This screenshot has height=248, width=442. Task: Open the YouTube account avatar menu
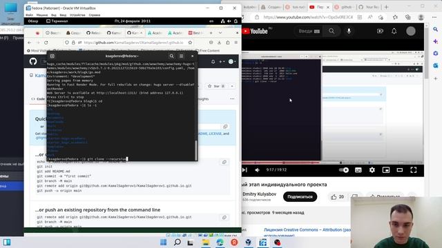coord(411,31)
